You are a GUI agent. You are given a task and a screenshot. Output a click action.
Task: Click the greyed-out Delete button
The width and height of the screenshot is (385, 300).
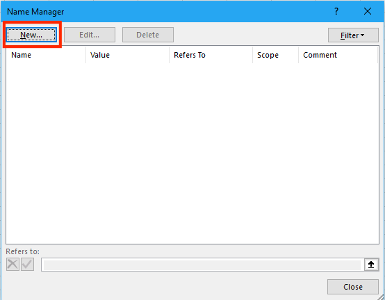(148, 35)
